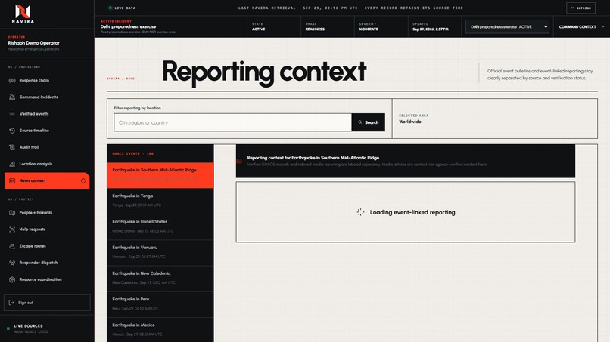Screen dimensions: 610x342
Task: Select Earthquake in New Caledonia event
Action: tap(160, 279)
